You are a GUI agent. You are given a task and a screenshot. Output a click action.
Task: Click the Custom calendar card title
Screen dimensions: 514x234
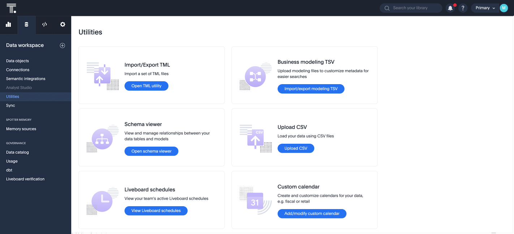[299, 187]
